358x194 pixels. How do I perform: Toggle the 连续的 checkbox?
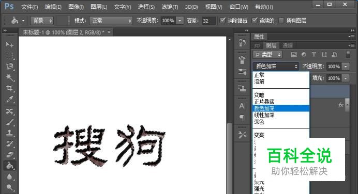pyautogui.click(x=255, y=21)
